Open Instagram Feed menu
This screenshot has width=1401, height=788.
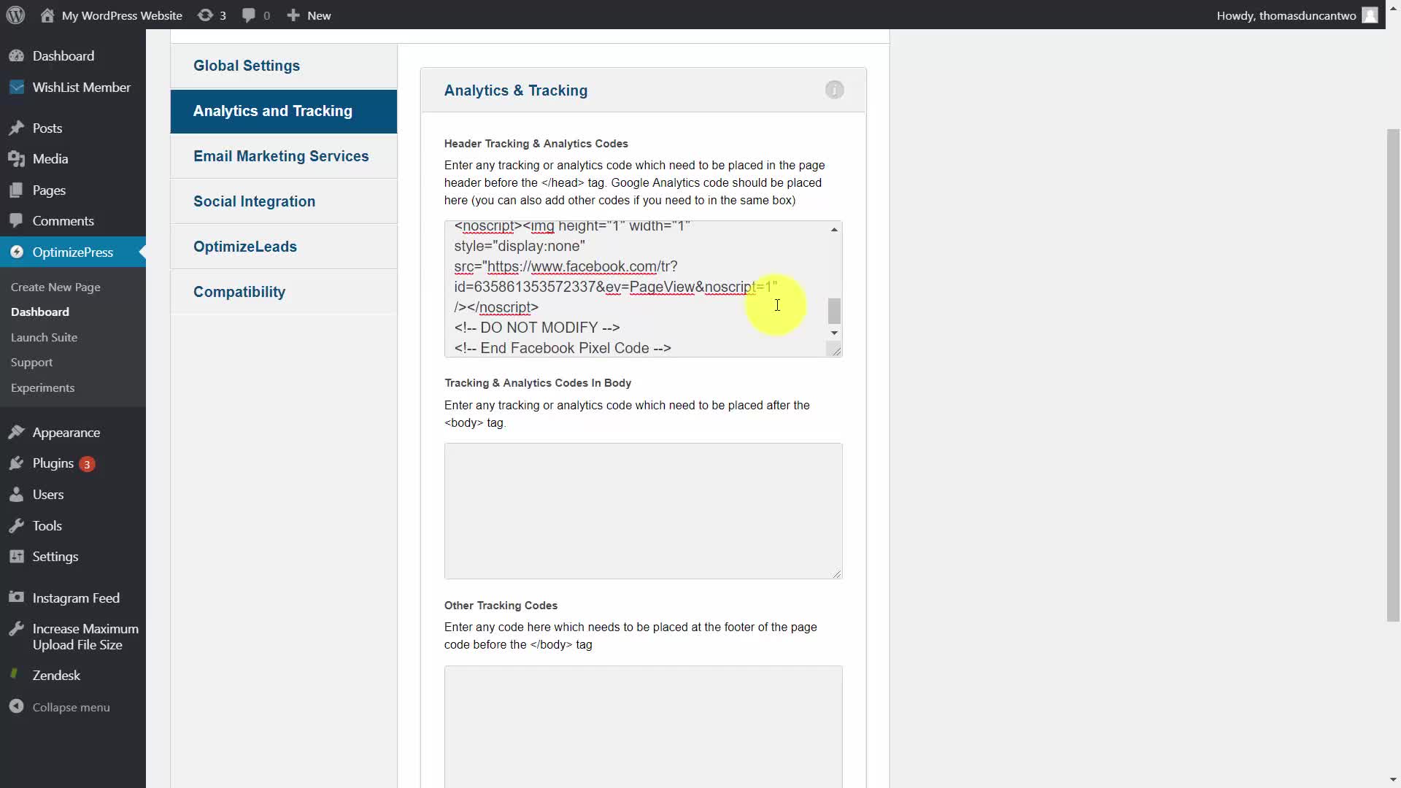[x=76, y=598]
